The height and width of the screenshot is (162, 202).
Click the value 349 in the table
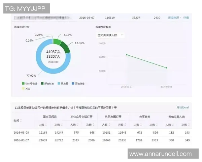tap(187, 140)
